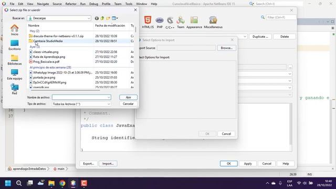Click the Import... button in Options
Viewport: 336px width, 189px height.
(x=108, y=163)
